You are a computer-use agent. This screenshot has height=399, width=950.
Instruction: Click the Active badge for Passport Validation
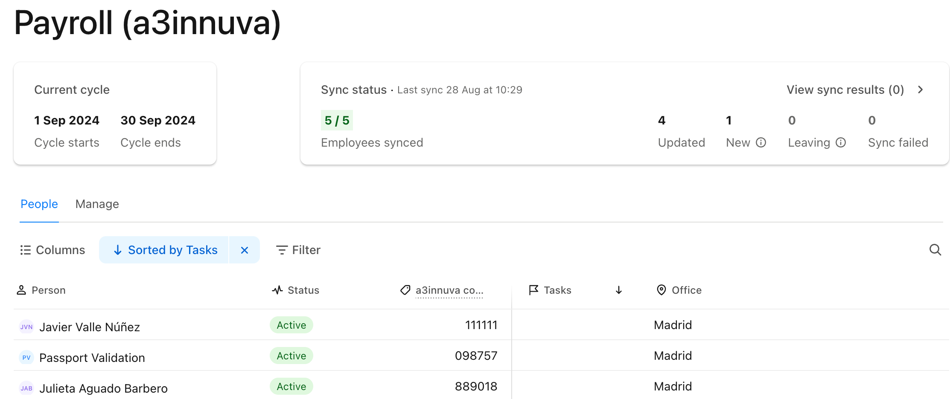tap(291, 356)
